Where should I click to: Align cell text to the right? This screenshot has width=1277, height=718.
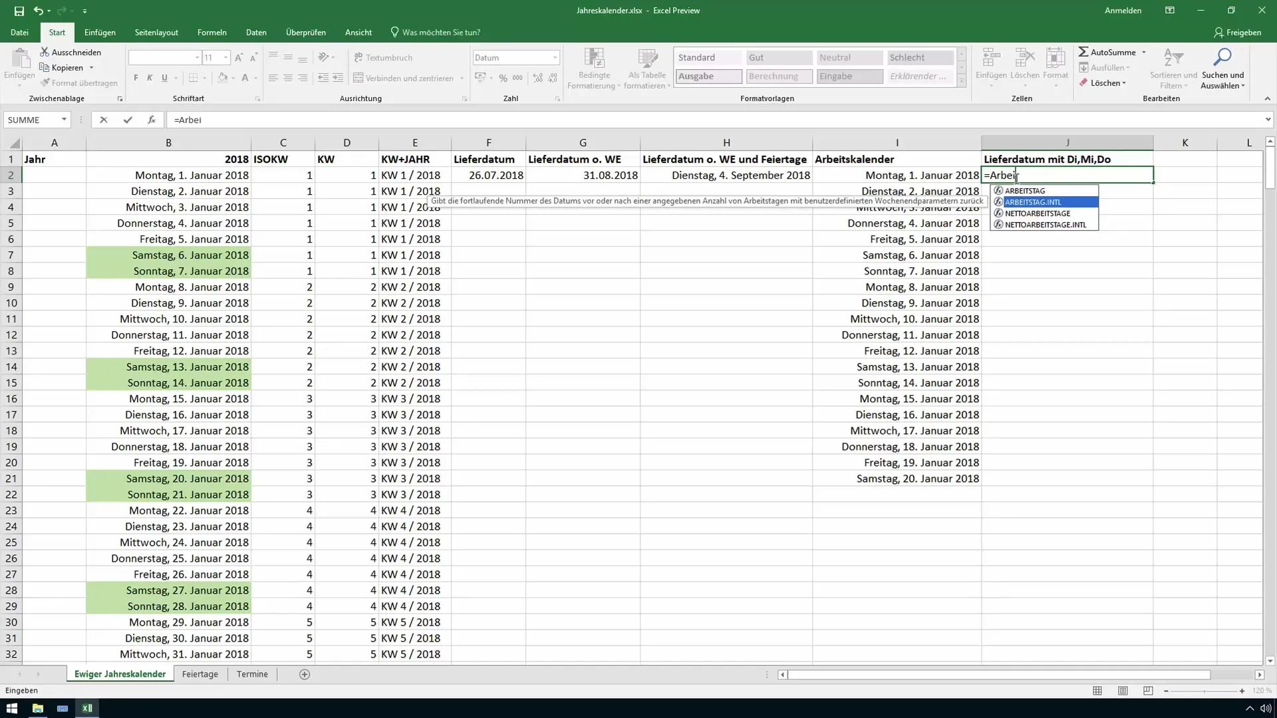click(303, 78)
